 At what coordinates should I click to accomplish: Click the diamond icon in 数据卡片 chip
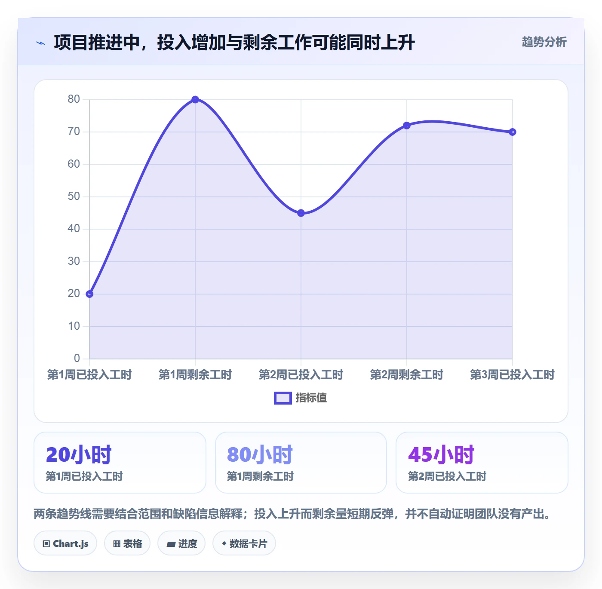[224, 543]
